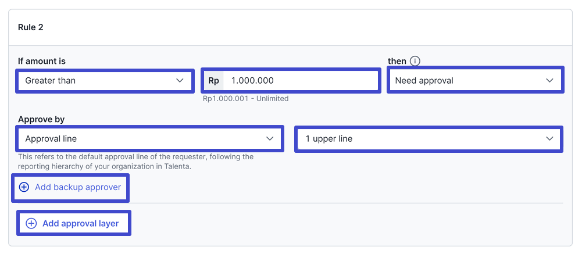Click the Rp currency prefix badge

(213, 80)
